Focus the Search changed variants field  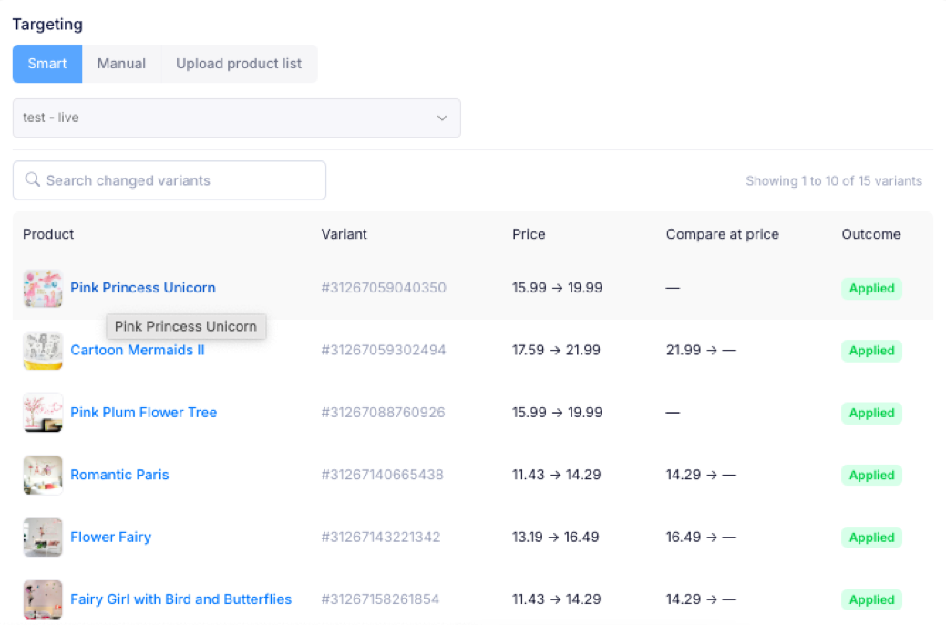[170, 180]
